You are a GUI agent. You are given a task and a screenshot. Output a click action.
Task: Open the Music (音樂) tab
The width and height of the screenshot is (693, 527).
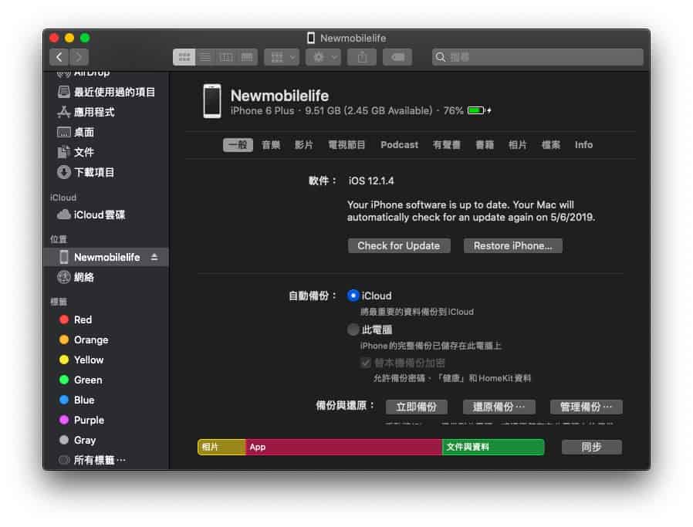point(271,145)
